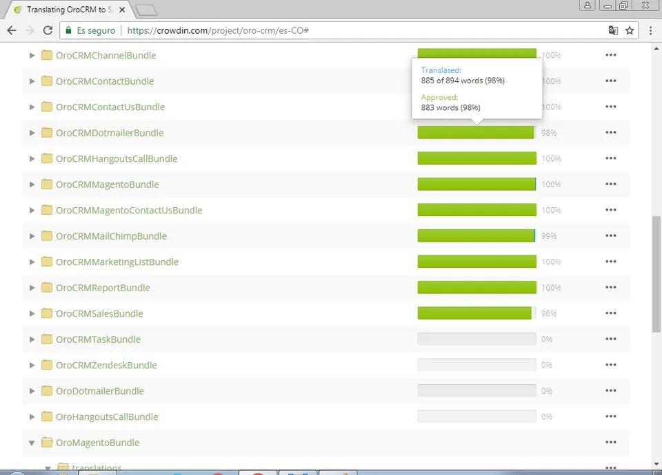Click the OroCRMChannelBundle folder icon
The height and width of the screenshot is (475, 662).
pyautogui.click(x=46, y=55)
